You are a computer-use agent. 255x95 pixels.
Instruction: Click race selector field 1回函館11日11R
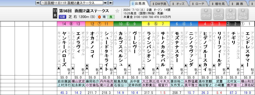coord(72,3)
